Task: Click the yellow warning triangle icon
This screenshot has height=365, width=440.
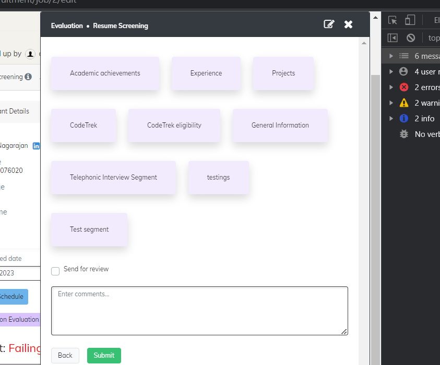Action: point(404,103)
